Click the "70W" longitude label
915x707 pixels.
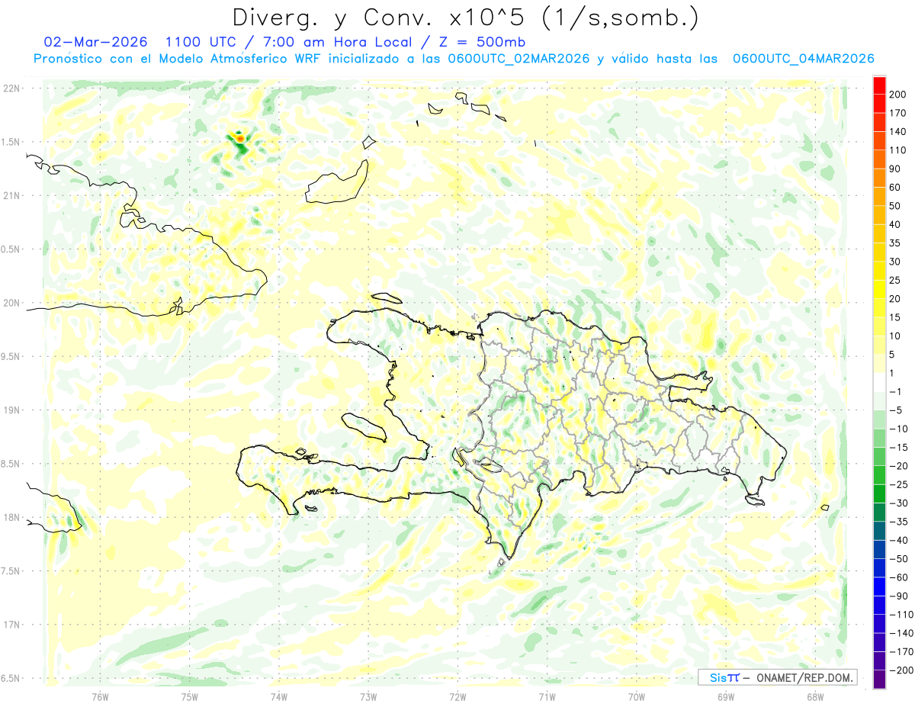click(637, 696)
